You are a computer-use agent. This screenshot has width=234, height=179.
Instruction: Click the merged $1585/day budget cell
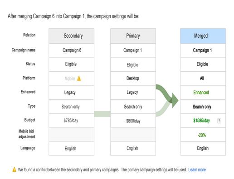203,121
